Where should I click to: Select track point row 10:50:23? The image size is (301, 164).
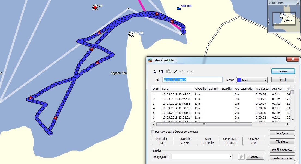click(x=221, y=108)
